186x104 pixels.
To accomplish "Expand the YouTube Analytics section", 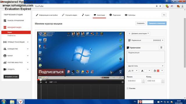I will [28, 62].
